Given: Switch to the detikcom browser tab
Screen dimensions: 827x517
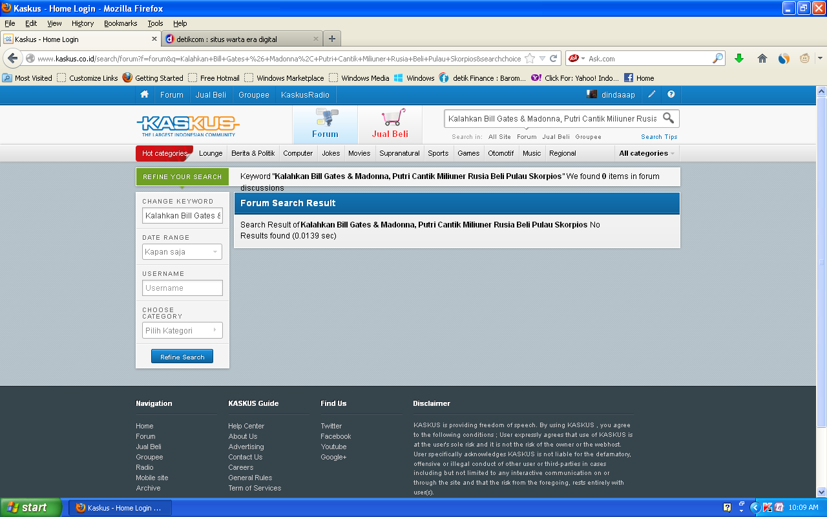Looking at the screenshot, I should click(242, 39).
